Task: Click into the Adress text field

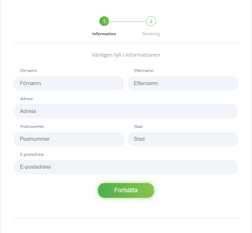Action: click(126, 111)
